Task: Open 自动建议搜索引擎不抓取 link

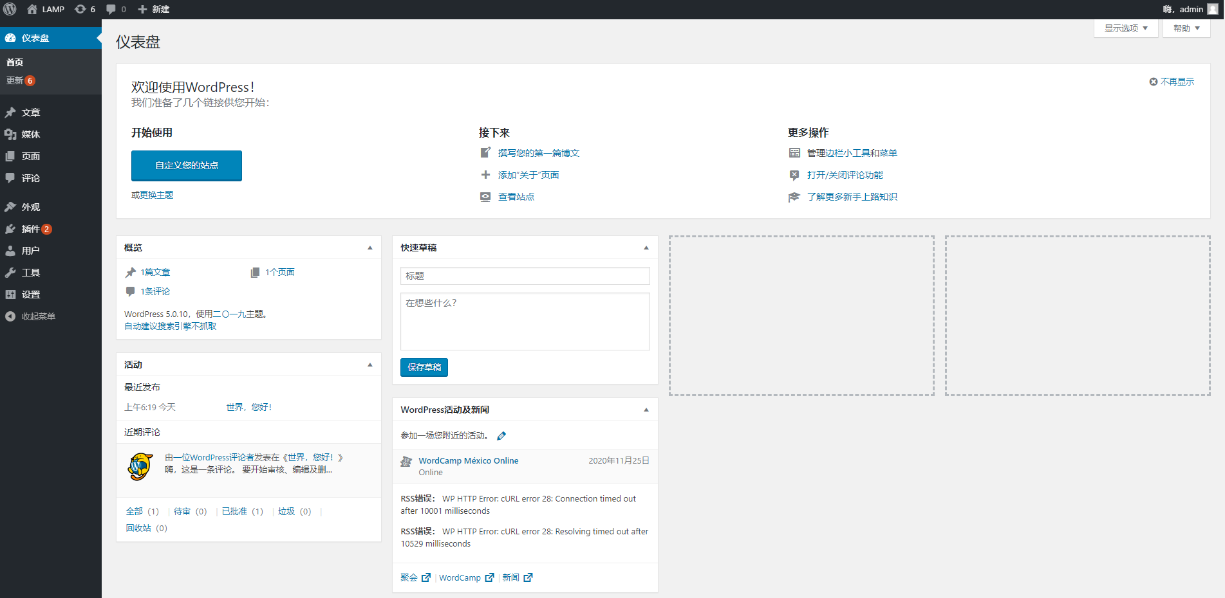Action: point(171,327)
